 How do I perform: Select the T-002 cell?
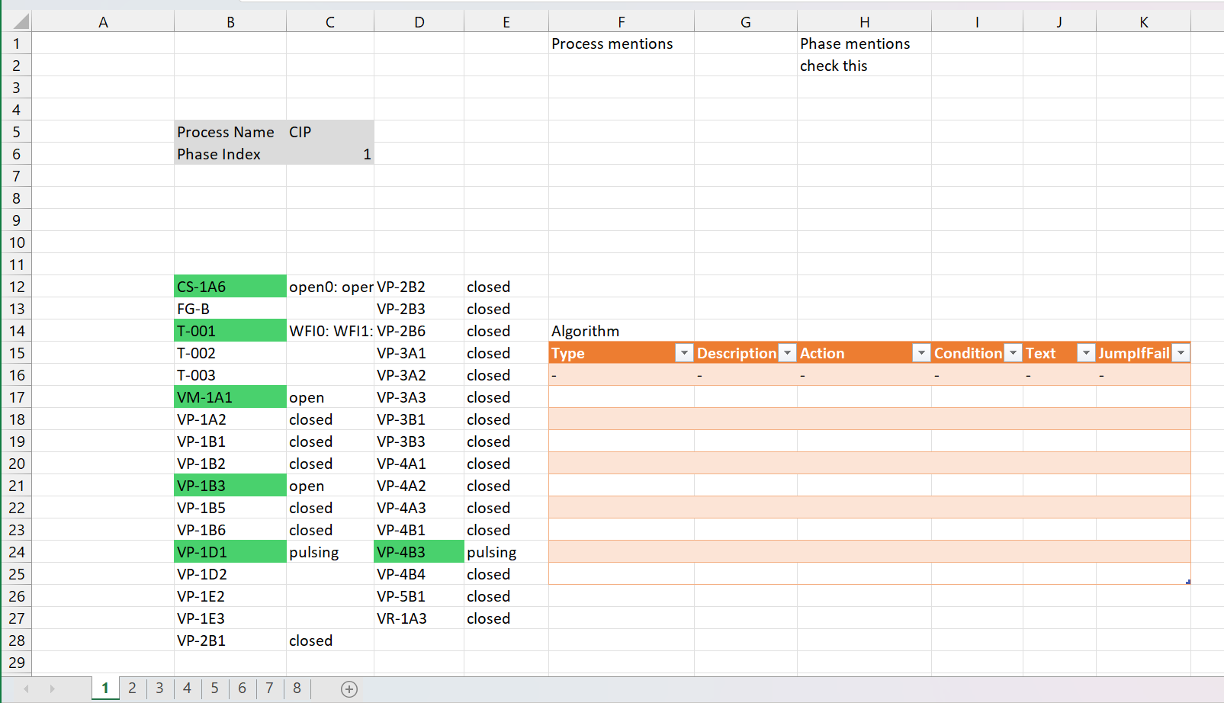point(230,353)
